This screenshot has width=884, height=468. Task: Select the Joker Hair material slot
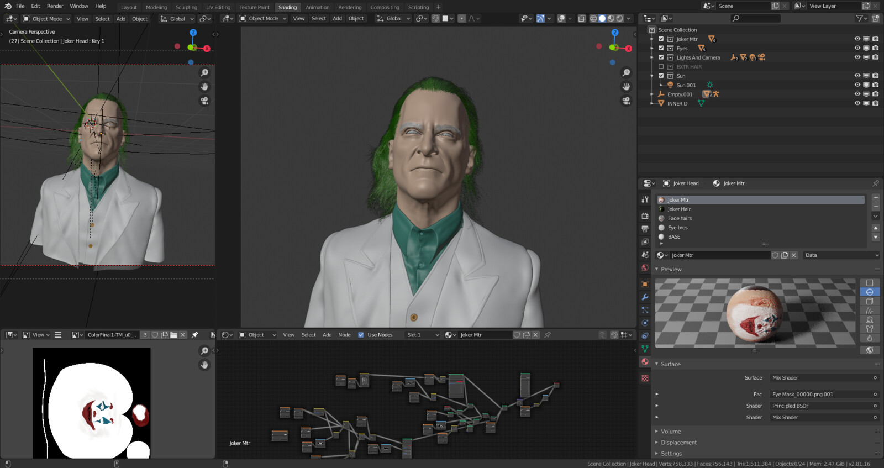(761, 209)
